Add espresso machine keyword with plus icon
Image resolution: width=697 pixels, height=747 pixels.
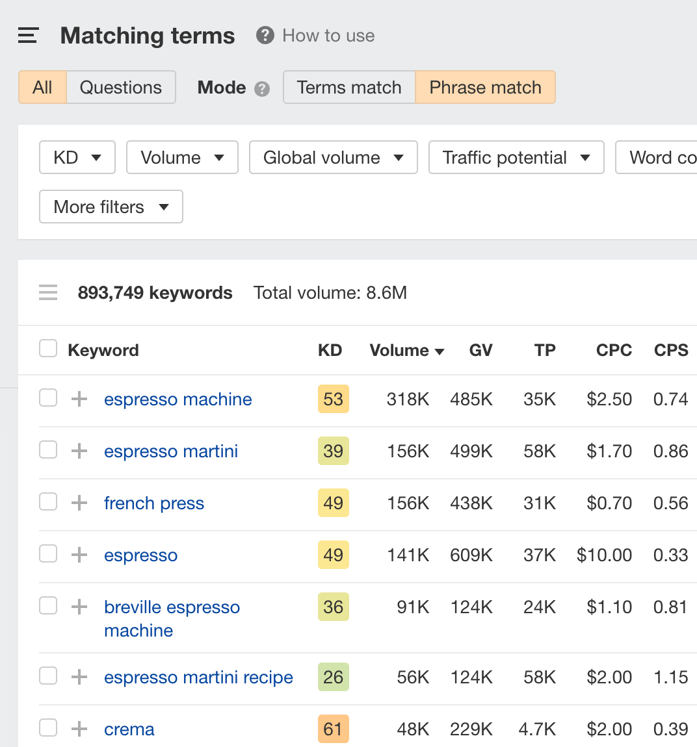(79, 399)
